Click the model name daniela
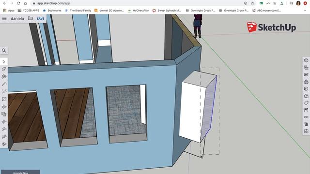The height and width of the screenshot is (174, 310). pyautogui.click(x=17, y=18)
